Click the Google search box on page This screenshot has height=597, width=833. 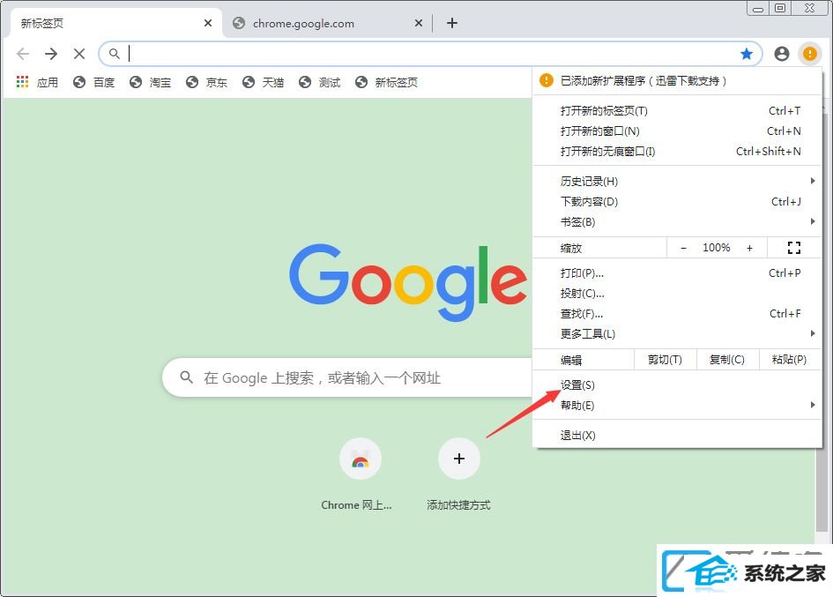[348, 378]
